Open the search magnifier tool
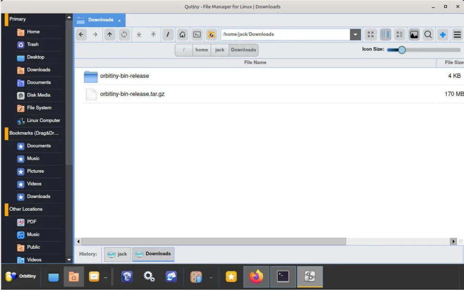The image size is (464, 290). point(428,34)
